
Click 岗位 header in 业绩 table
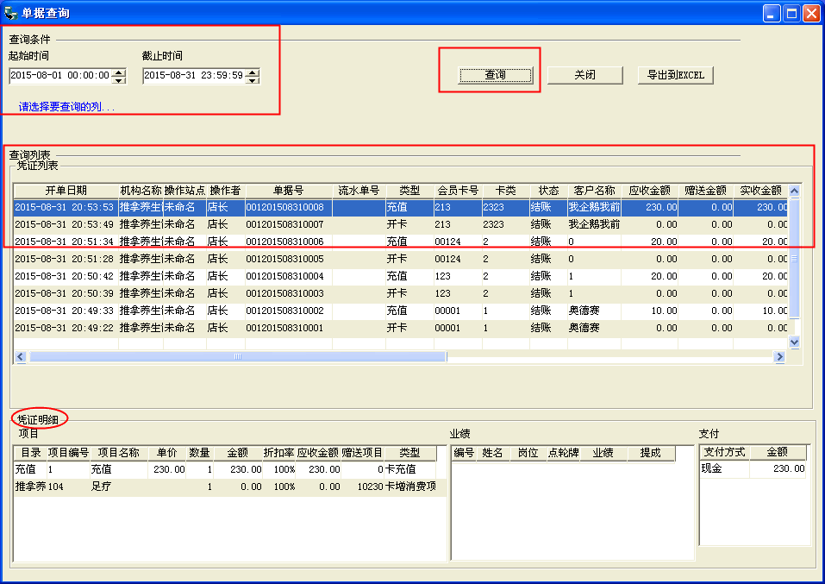(528, 453)
